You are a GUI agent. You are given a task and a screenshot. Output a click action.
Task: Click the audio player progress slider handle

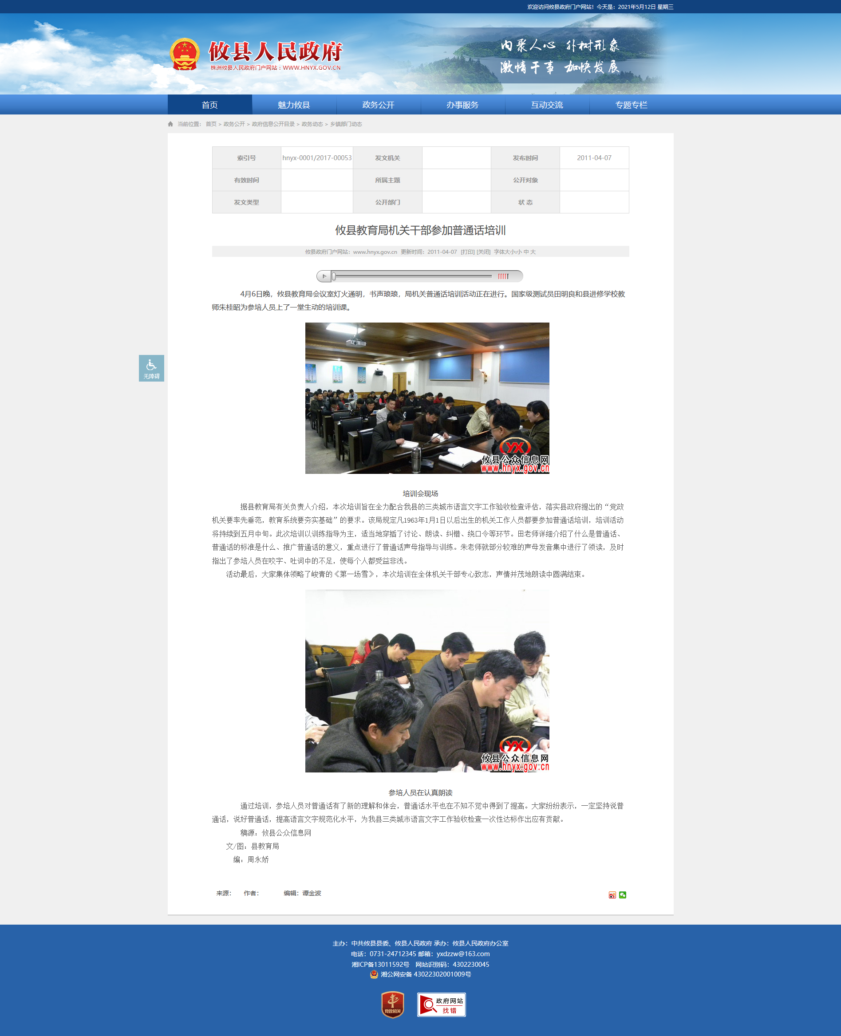[x=334, y=276]
